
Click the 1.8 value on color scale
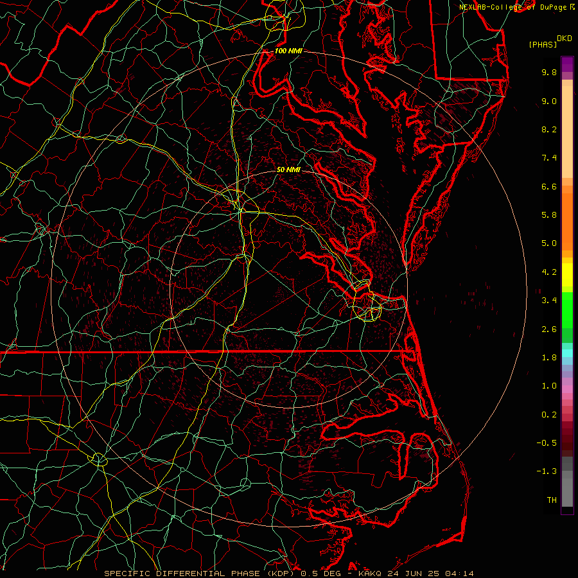(549, 358)
